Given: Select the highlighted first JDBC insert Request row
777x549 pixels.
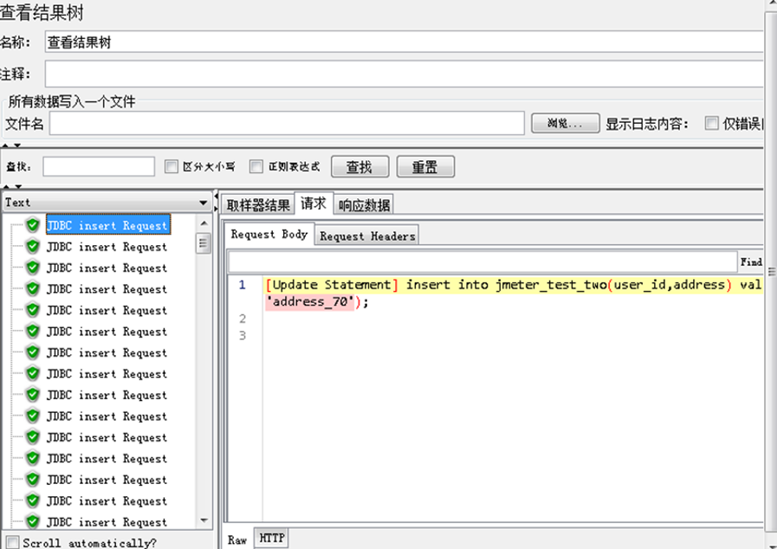Looking at the screenshot, I should coord(108,225).
